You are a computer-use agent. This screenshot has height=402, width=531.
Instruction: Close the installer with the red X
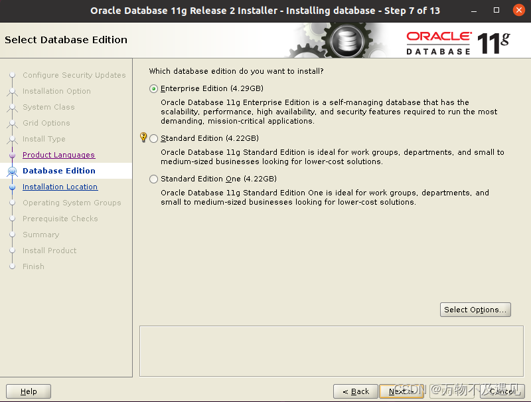click(x=519, y=10)
